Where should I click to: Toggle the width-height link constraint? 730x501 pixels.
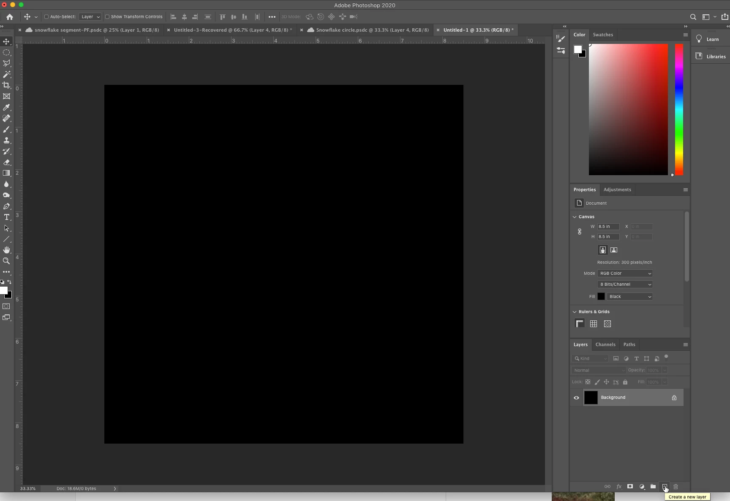(580, 232)
